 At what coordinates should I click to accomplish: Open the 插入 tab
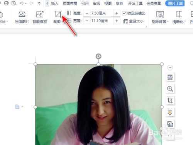55,3
